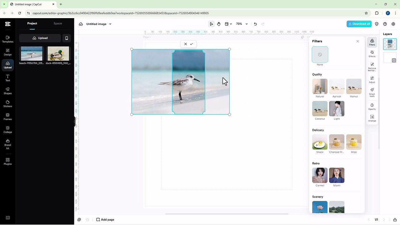Apply the Walnut filter
The height and width of the screenshot is (225, 400).
pos(354,87)
